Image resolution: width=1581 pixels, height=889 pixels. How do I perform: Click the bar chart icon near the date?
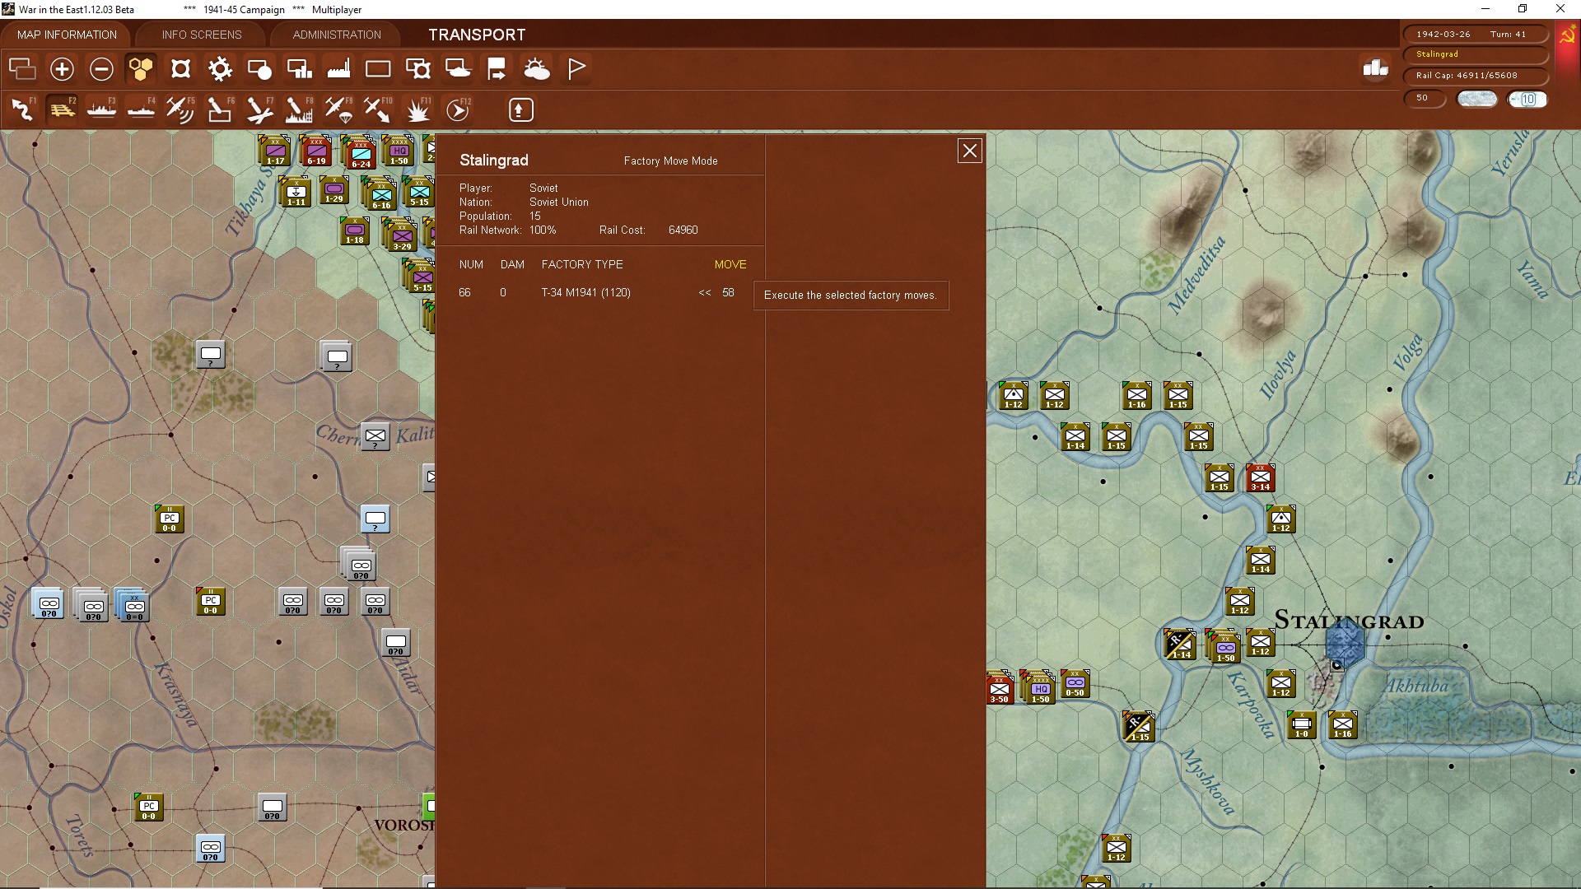point(1376,68)
